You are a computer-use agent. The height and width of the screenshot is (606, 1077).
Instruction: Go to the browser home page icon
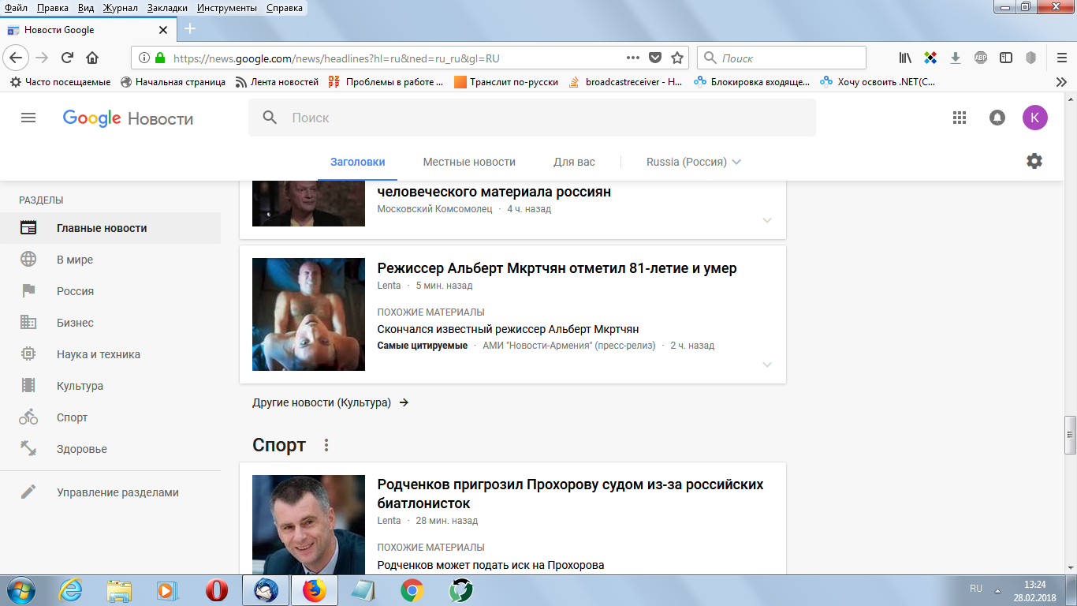point(92,58)
